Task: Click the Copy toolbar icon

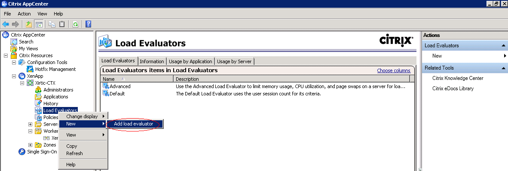Action: pyautogui.click(x=52, y=24)
